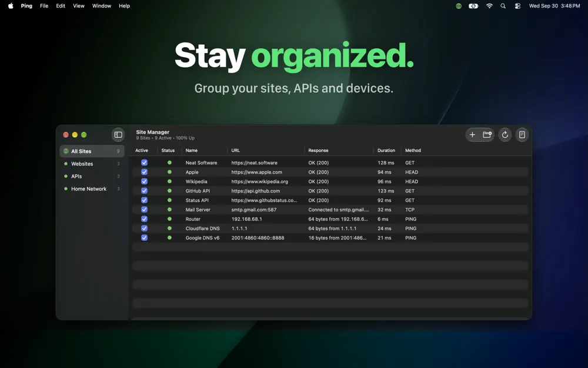Image resolution: width=588 pixels, height=368 pixels.
Task: Sort by the URL column header
Action: coord(236,150)
